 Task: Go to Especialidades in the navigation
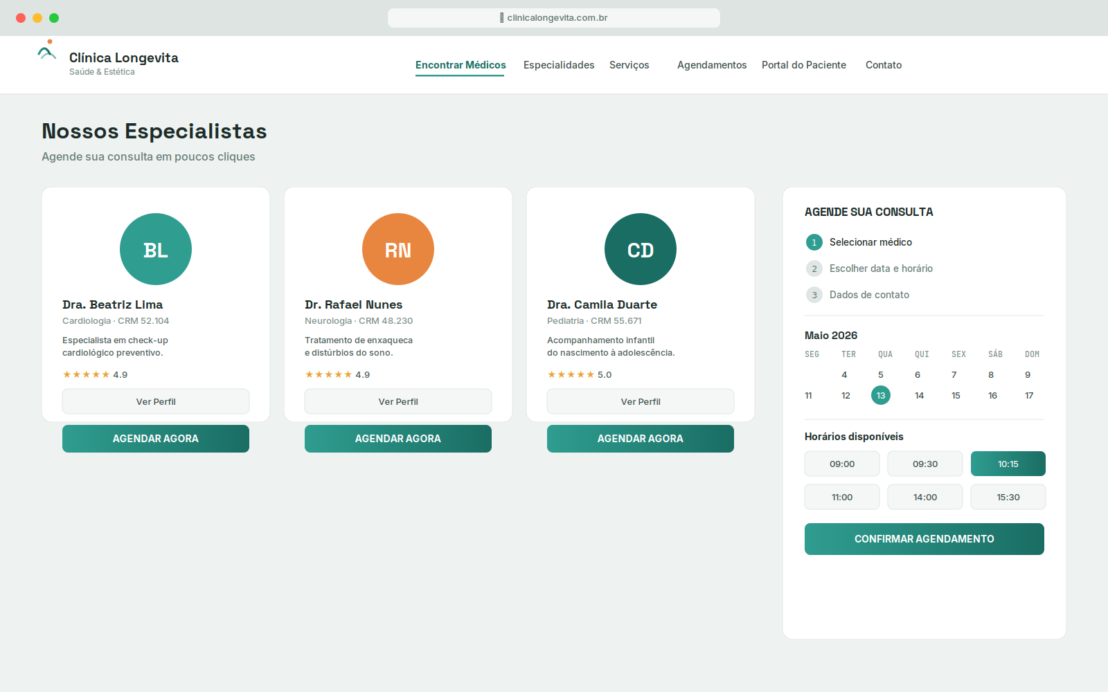tap(559, 65)
